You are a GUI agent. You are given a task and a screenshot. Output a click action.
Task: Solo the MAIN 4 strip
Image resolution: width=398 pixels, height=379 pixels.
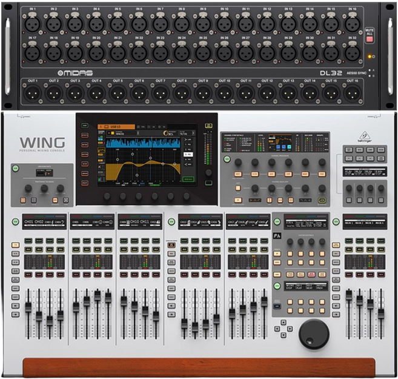pyautogui.click(x=381, y=249)
